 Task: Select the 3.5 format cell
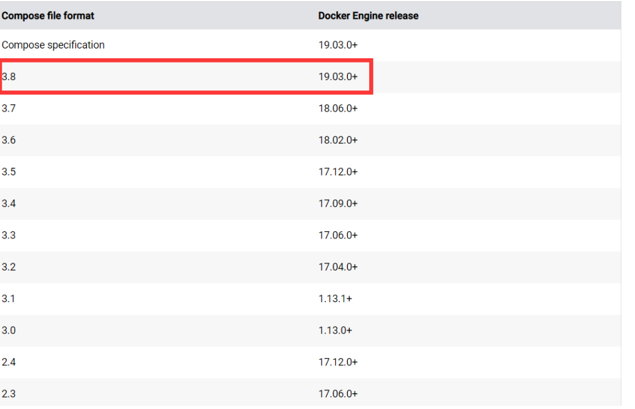click(9, 172)
